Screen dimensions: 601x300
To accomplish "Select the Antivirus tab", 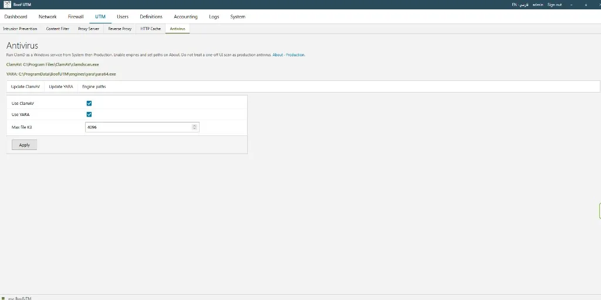I will [177, 29].
